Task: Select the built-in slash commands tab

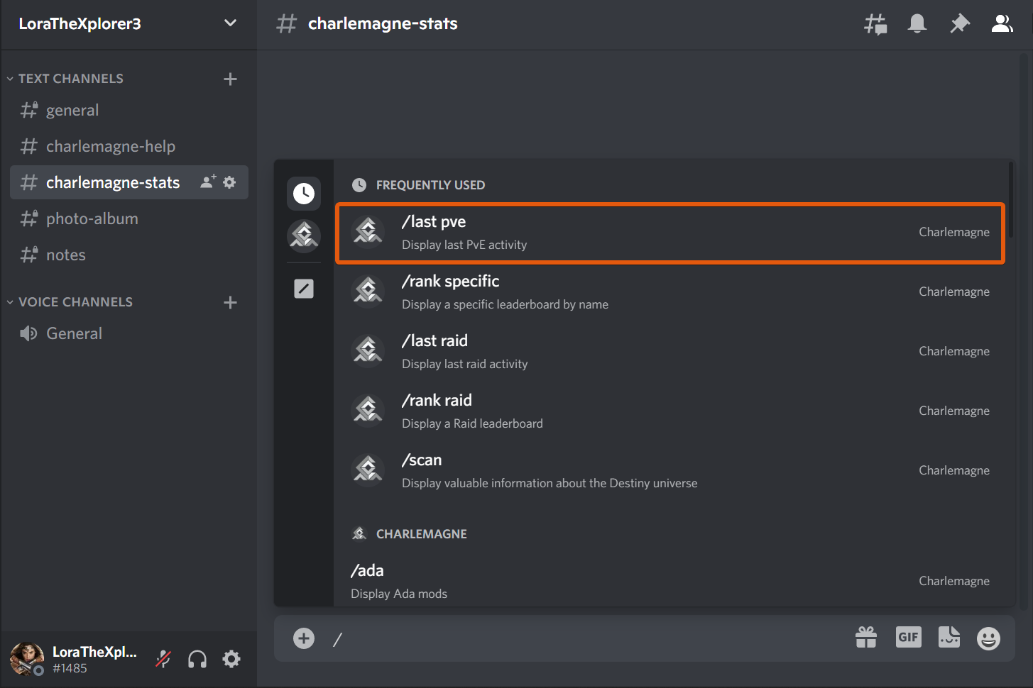Action: coord(304,289)
